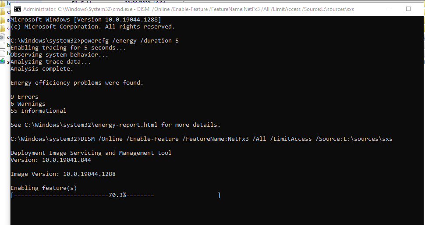Screen dimensions: 425x225
Task: Open the cmd.exe system menu icon
Action: click(18, 9)
